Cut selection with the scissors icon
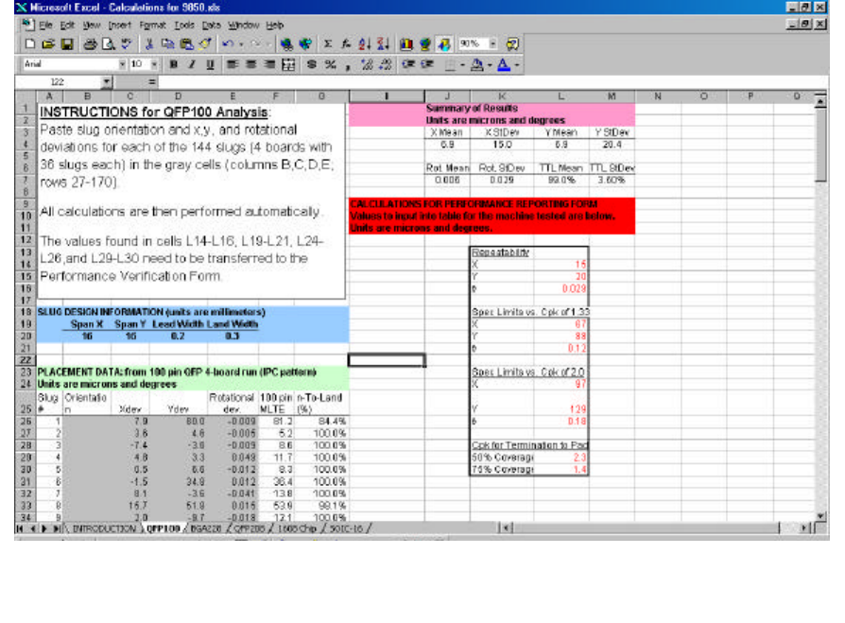The width and height of the screenshot is (845, 623). [x=150, y=44]
